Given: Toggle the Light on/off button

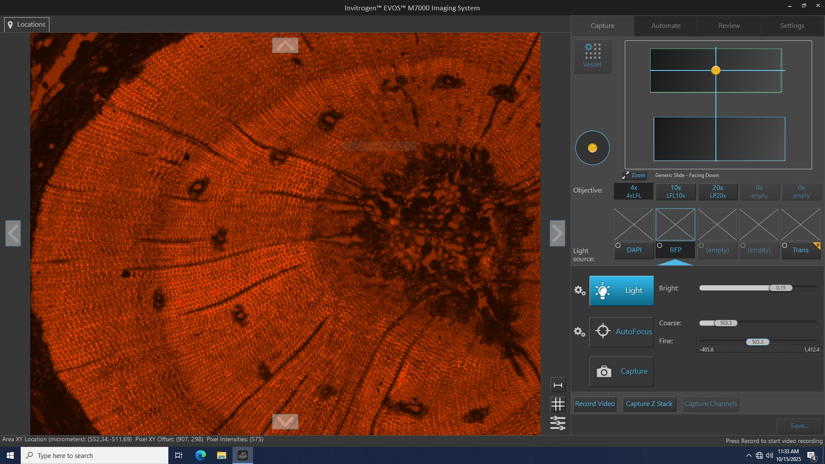Looking at the screenshot, I should point(621,290).
